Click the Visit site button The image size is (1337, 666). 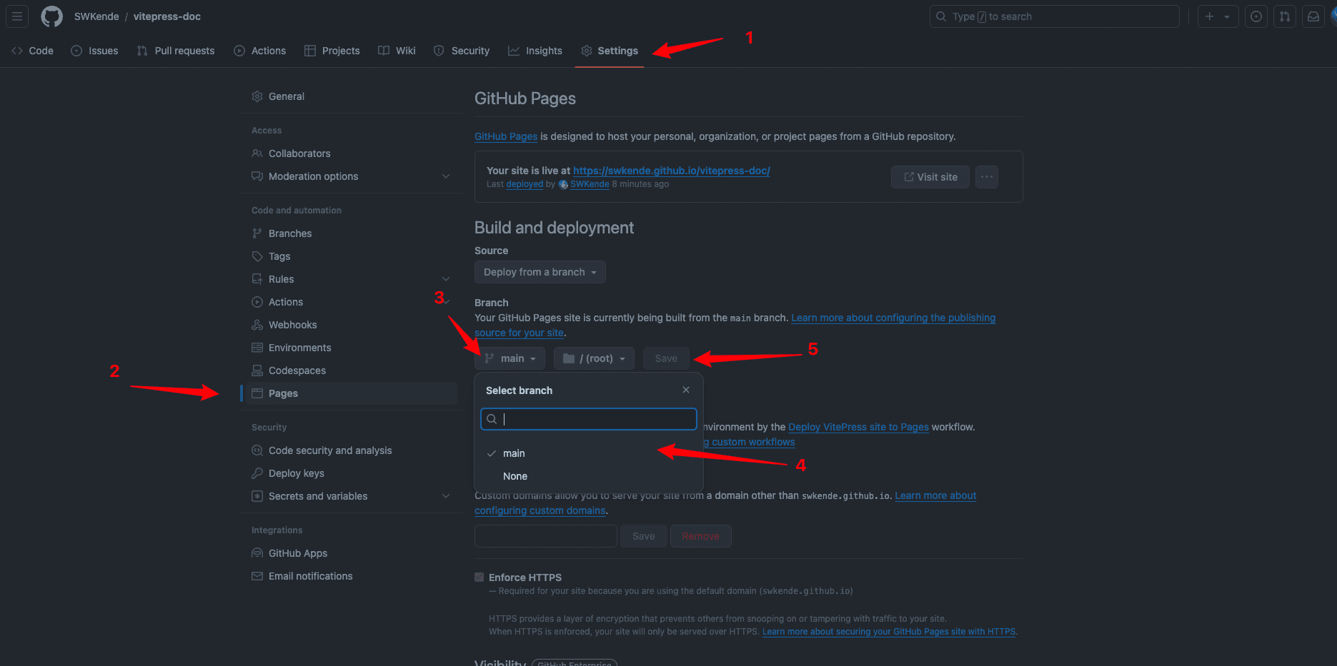coord(930,176)
